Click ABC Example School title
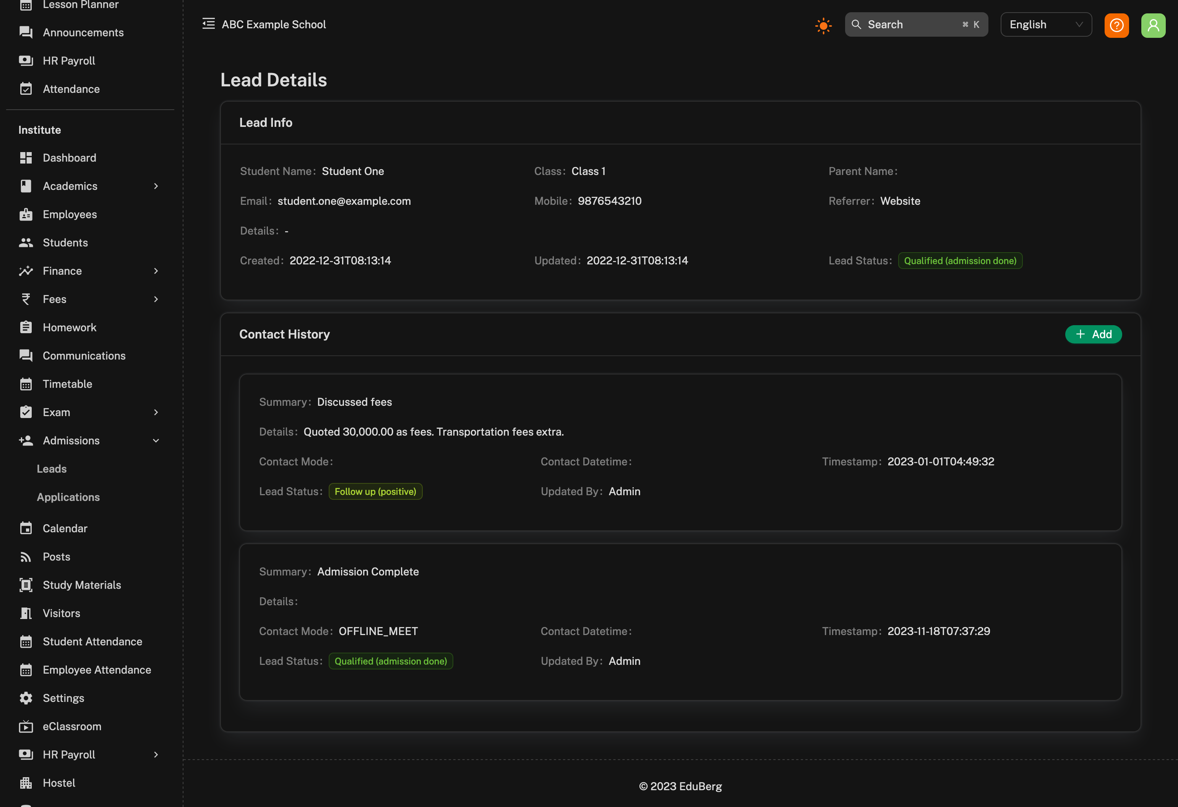1178x807 pixels. (274, 24)
